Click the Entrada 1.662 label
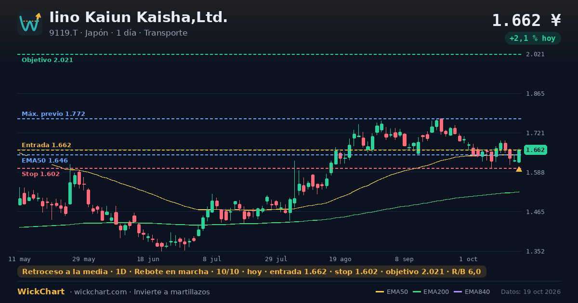The image size is (578, 303). 46,145
